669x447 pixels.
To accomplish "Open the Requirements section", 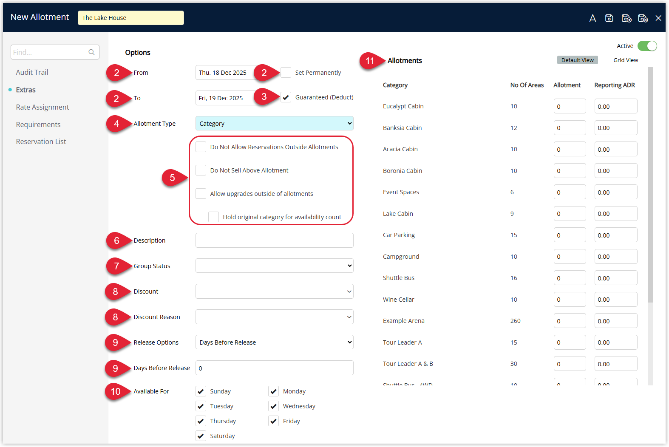I will tap(38, 124).
